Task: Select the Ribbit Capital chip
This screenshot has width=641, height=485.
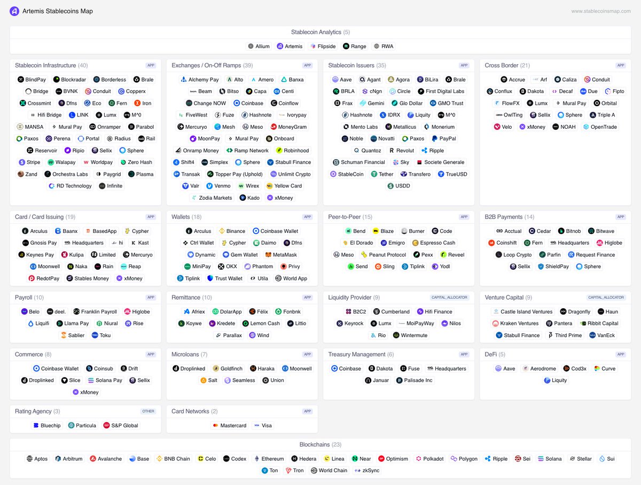Action: pyautogui.click(x=599, y=324)
